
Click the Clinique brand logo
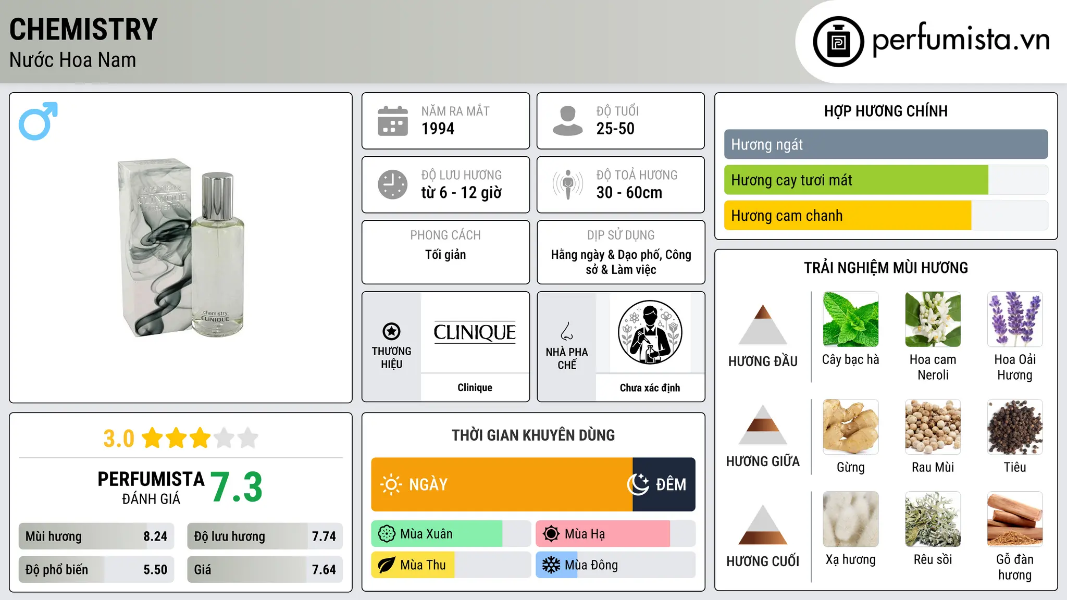[475, 332]
